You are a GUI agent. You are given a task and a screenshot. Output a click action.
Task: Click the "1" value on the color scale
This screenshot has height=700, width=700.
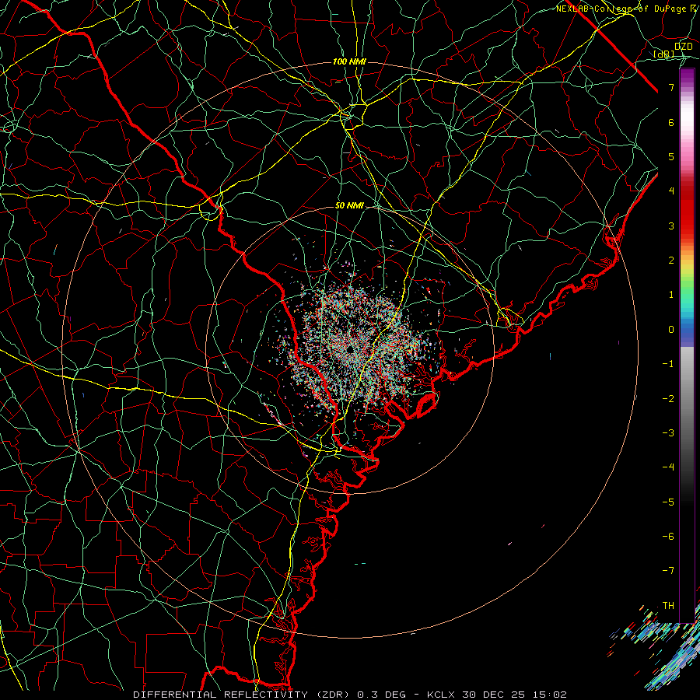(x=671, y=295)
